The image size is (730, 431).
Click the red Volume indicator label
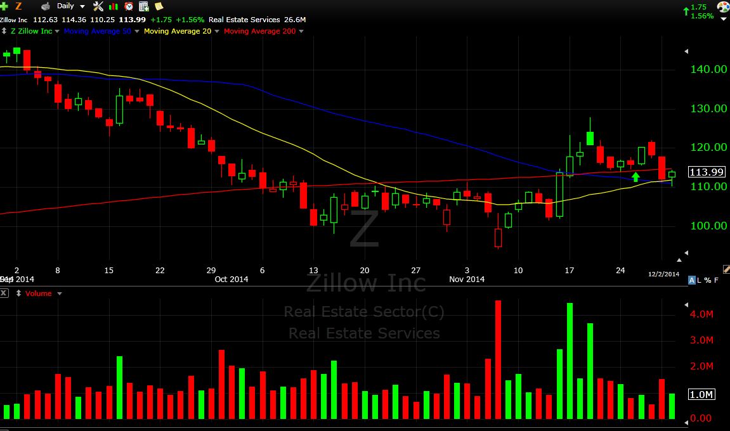[38, 293]
